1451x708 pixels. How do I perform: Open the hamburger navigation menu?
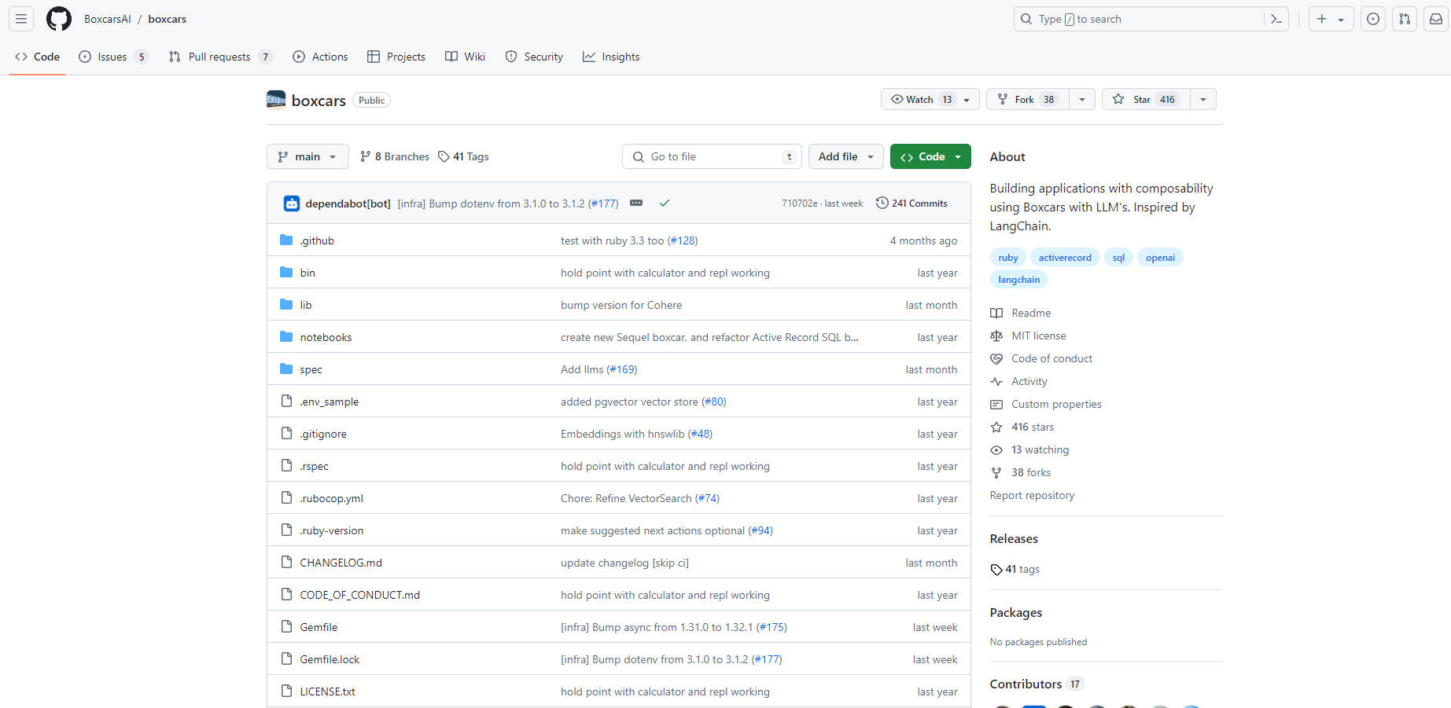click(21, 19)
